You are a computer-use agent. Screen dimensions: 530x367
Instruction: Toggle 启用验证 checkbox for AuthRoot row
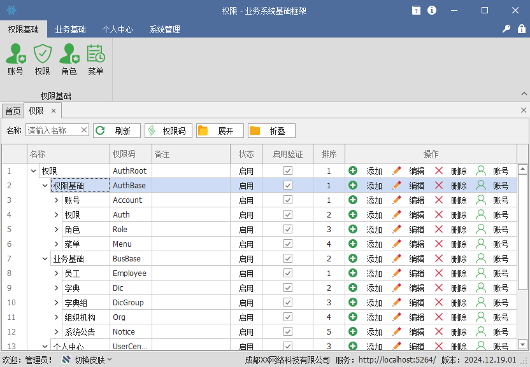tap(288, 170)
